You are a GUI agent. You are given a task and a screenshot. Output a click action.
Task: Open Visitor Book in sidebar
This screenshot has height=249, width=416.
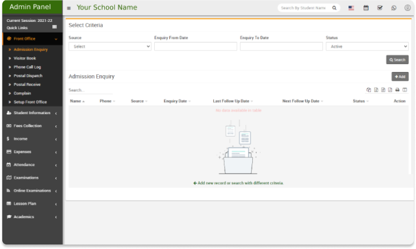(x=25, y=58)
